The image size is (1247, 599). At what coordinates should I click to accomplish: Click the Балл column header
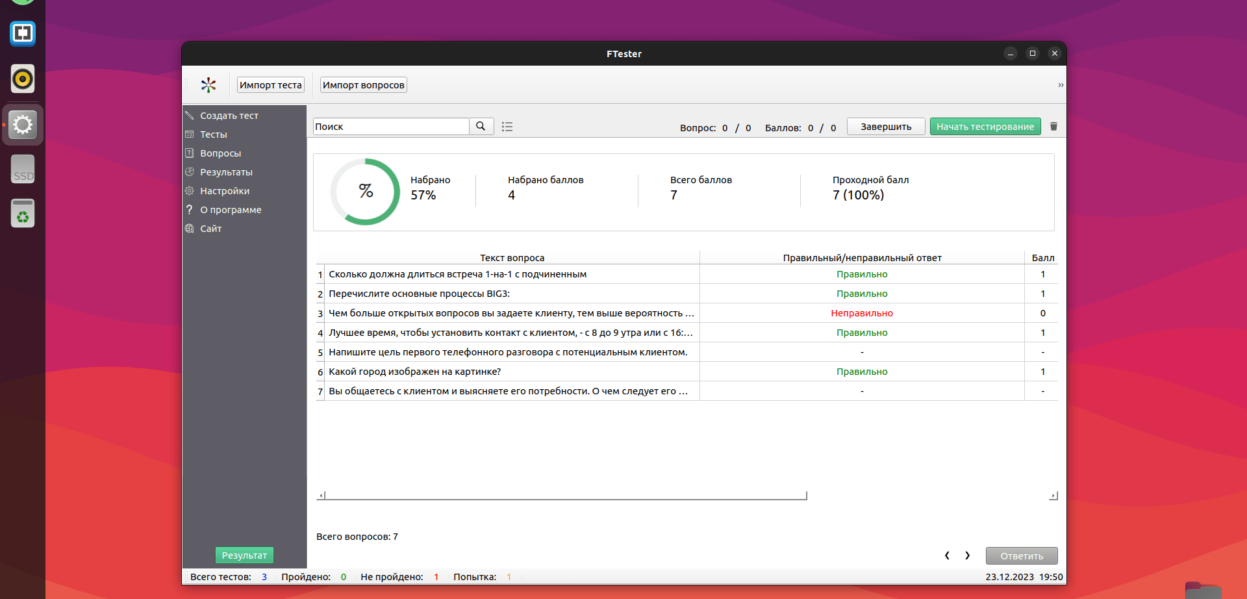coord(1042,258)
